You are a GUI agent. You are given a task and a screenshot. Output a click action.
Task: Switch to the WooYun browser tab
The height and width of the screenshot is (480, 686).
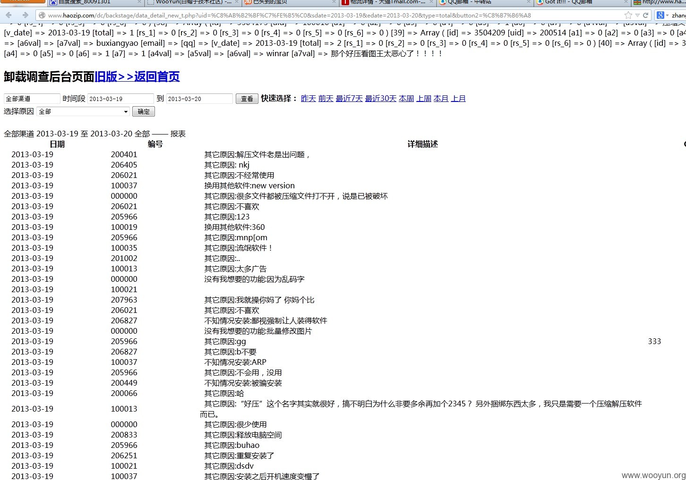(193, 2)
